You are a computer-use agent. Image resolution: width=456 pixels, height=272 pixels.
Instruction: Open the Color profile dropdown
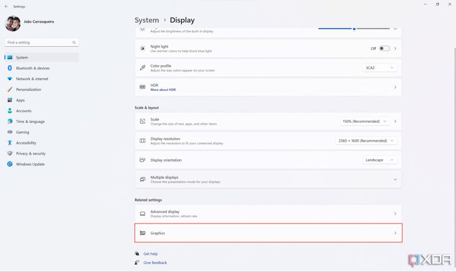click(x=380, y=68)
